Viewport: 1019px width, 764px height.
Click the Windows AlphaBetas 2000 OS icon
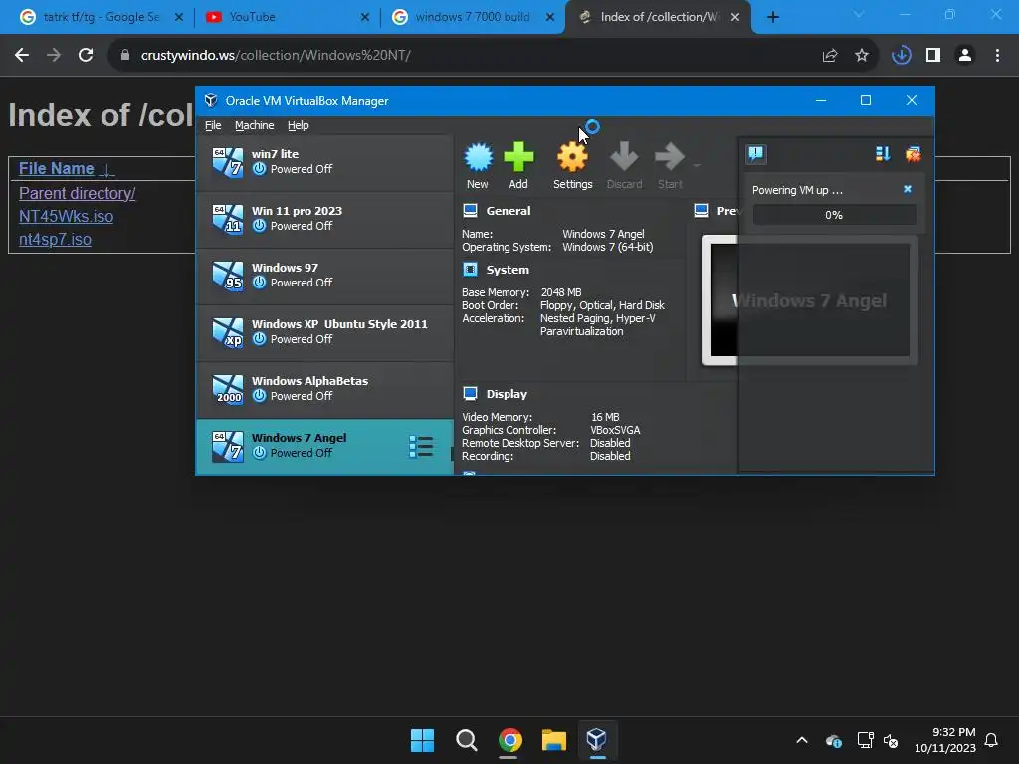(x=228, y=389)
